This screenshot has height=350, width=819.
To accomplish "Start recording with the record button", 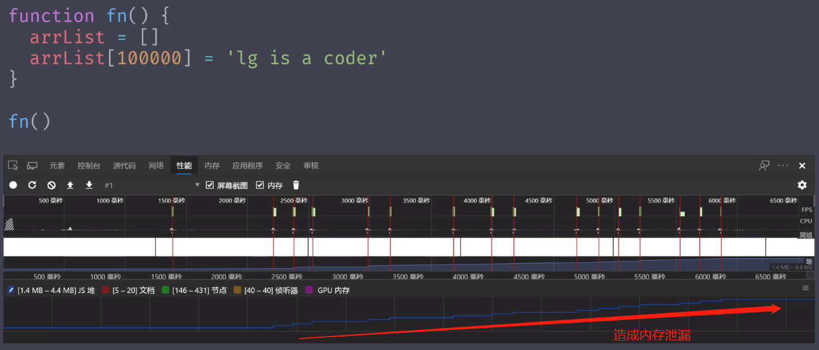I will point(13,185).
